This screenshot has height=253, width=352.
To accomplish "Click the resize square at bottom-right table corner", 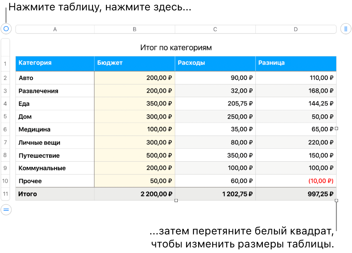I will [x=336, y=201].
